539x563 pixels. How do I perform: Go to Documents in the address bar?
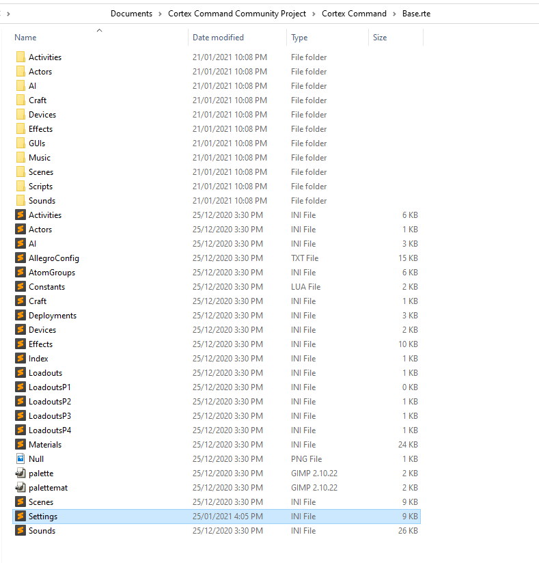(131, 14)
